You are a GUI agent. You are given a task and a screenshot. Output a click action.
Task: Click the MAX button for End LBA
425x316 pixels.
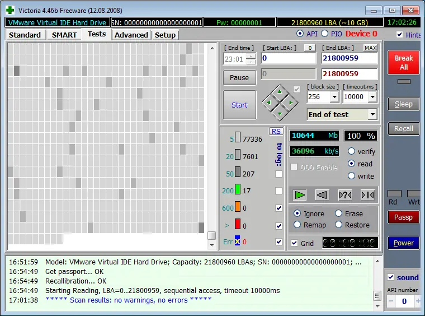click(370, 48)
